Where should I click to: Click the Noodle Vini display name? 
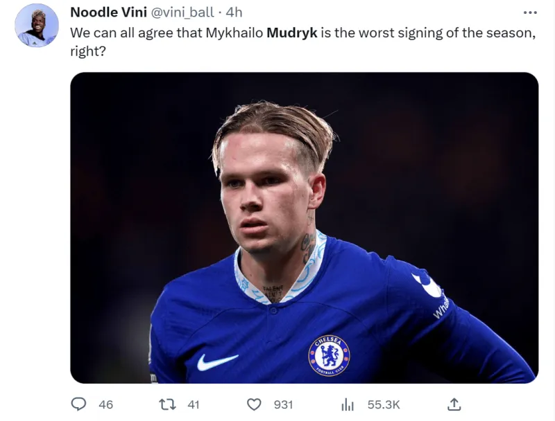[x=109, y=12]
